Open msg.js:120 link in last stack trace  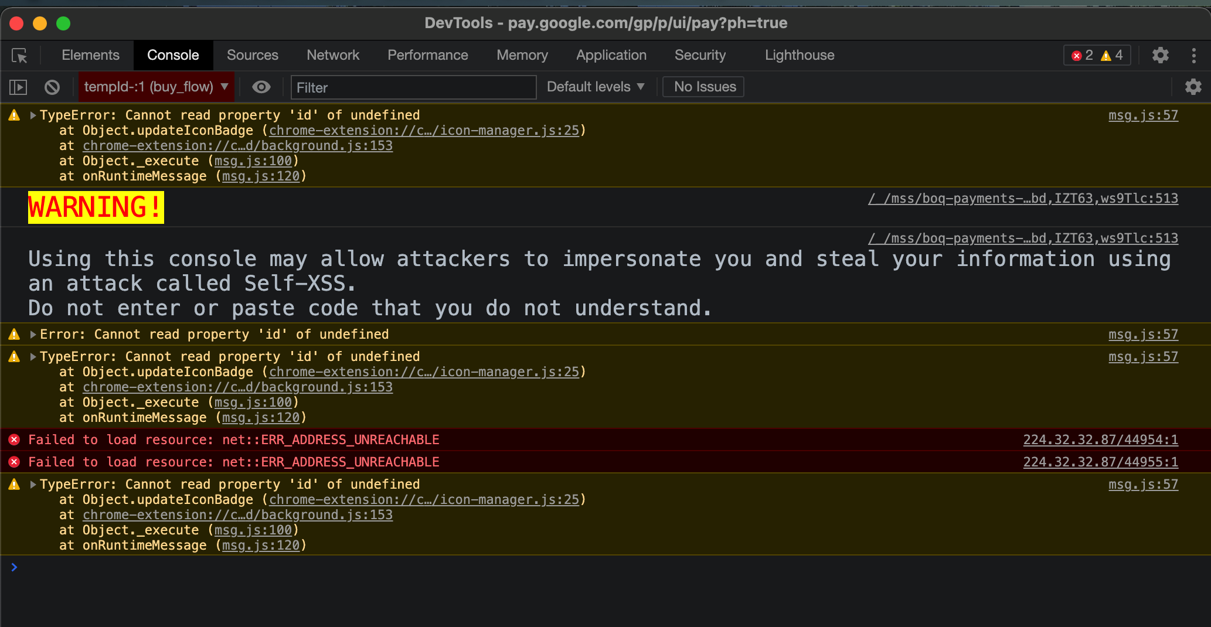[261, 545]
